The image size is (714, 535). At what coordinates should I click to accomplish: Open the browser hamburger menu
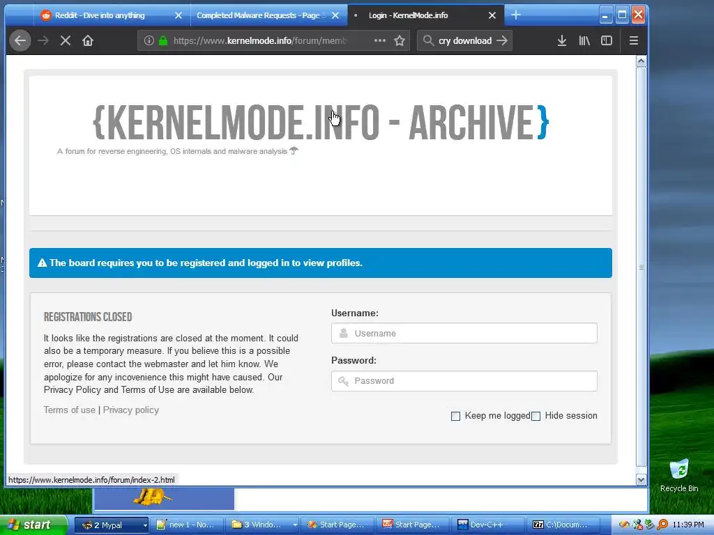[x=633, y=40]
